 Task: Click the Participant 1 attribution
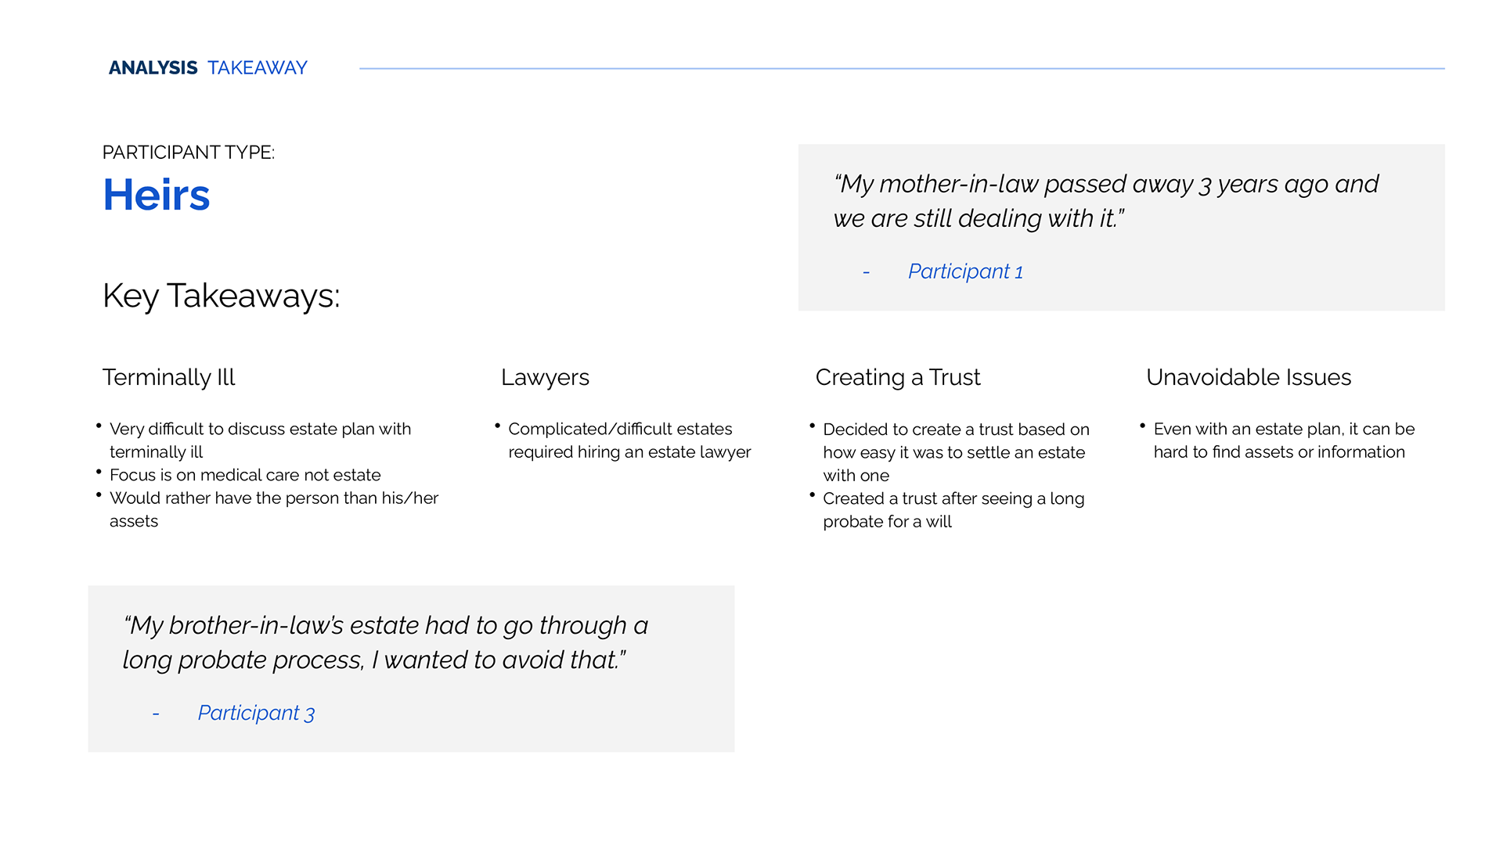[965, 271]
